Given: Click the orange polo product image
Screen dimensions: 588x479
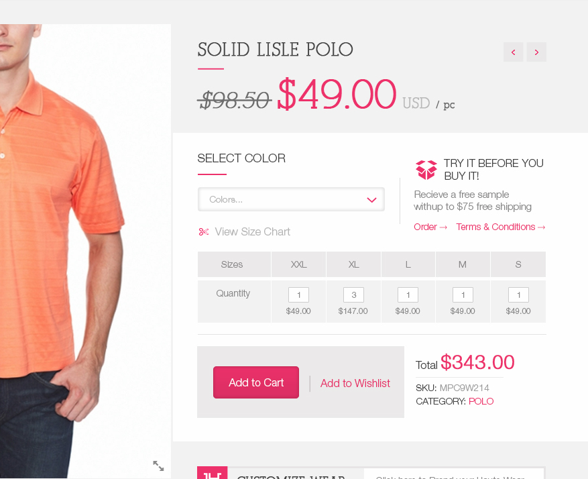Looking at the screenshot, I should tap(67, 201).
